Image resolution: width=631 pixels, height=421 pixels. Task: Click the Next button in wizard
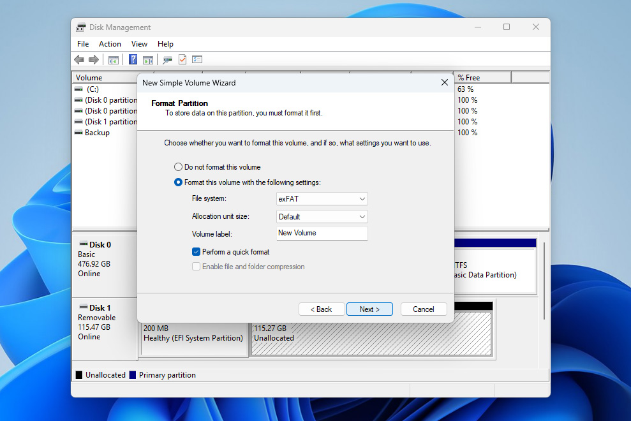coord(369,309)
